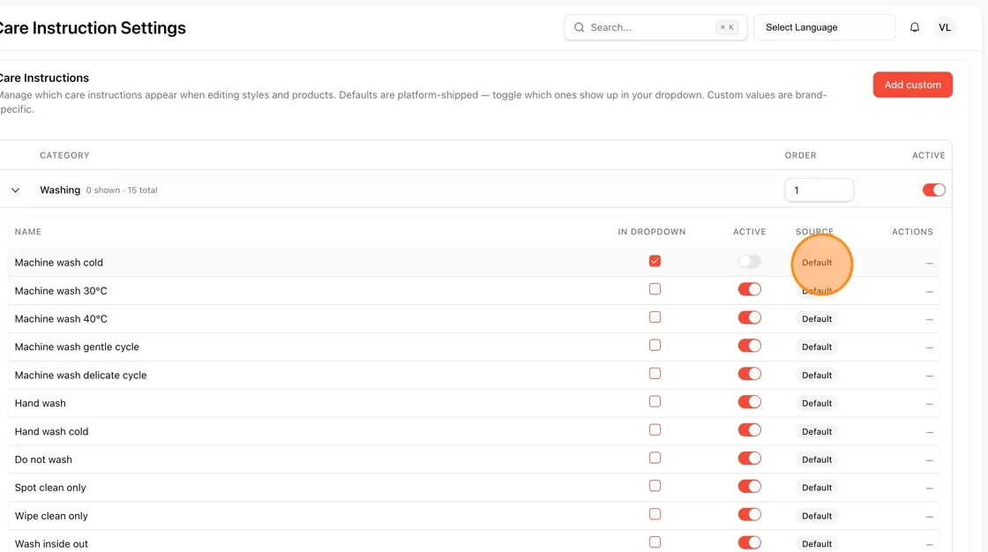Click the ORDER column header

(x=800, y=155)
